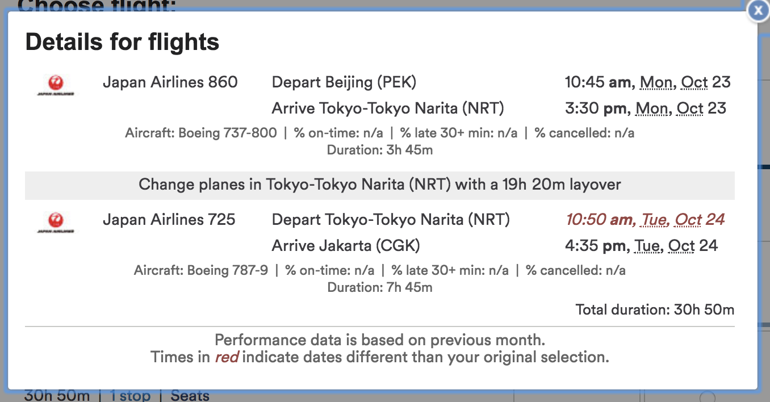The height and width of the screenshot is (402, 770).
Task: Click the Japan Airlines logo beside flight 725
Action: click(56, 223)
